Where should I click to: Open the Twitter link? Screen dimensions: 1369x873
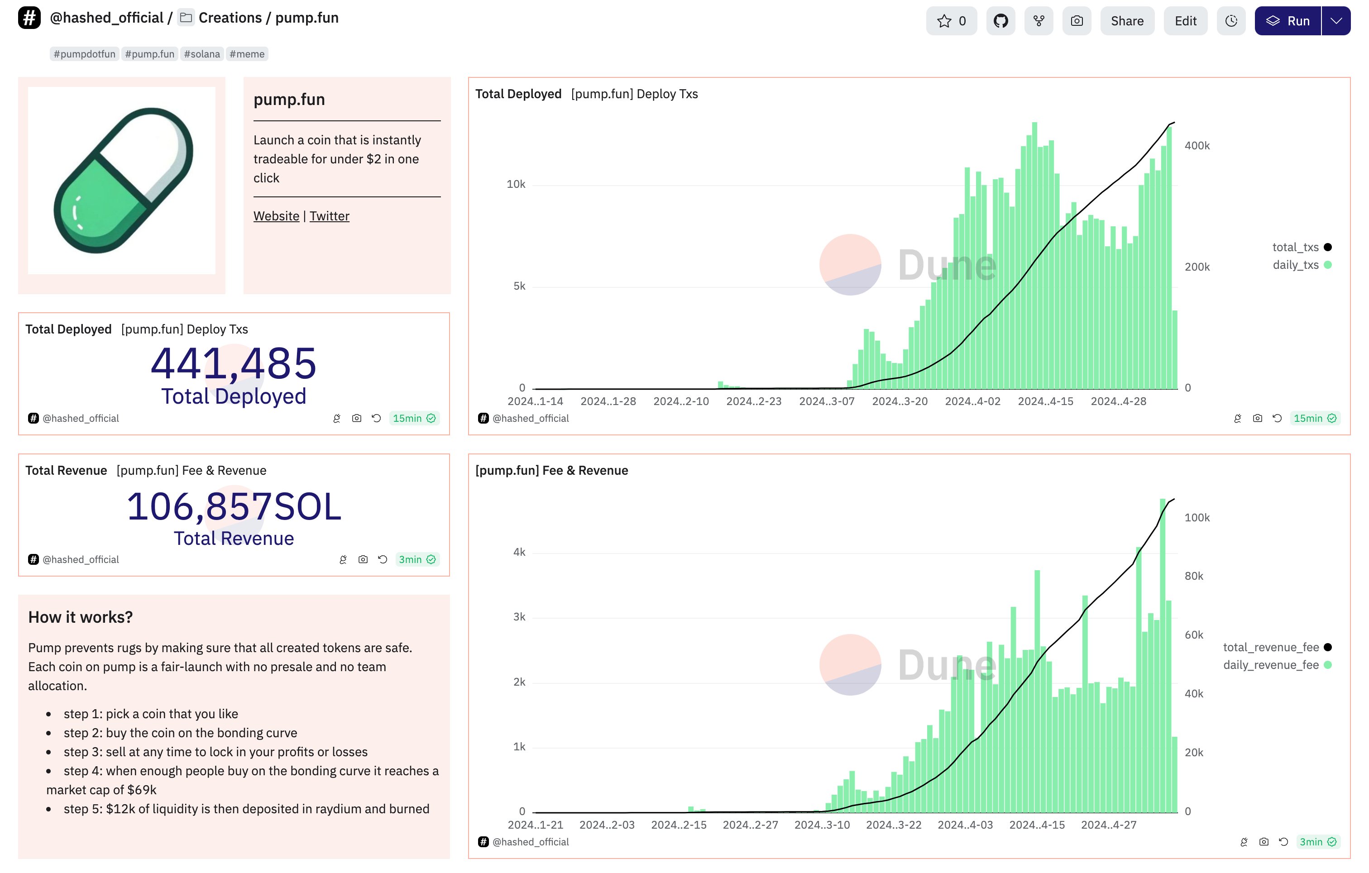pos(329,216)
